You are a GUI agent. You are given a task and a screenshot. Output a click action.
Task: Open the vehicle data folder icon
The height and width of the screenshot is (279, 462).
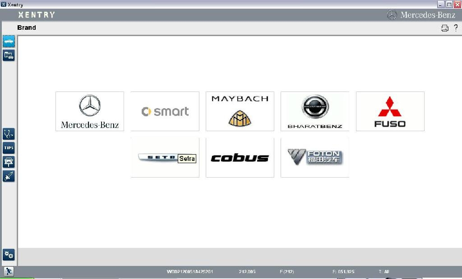click(x=9, y=55)
